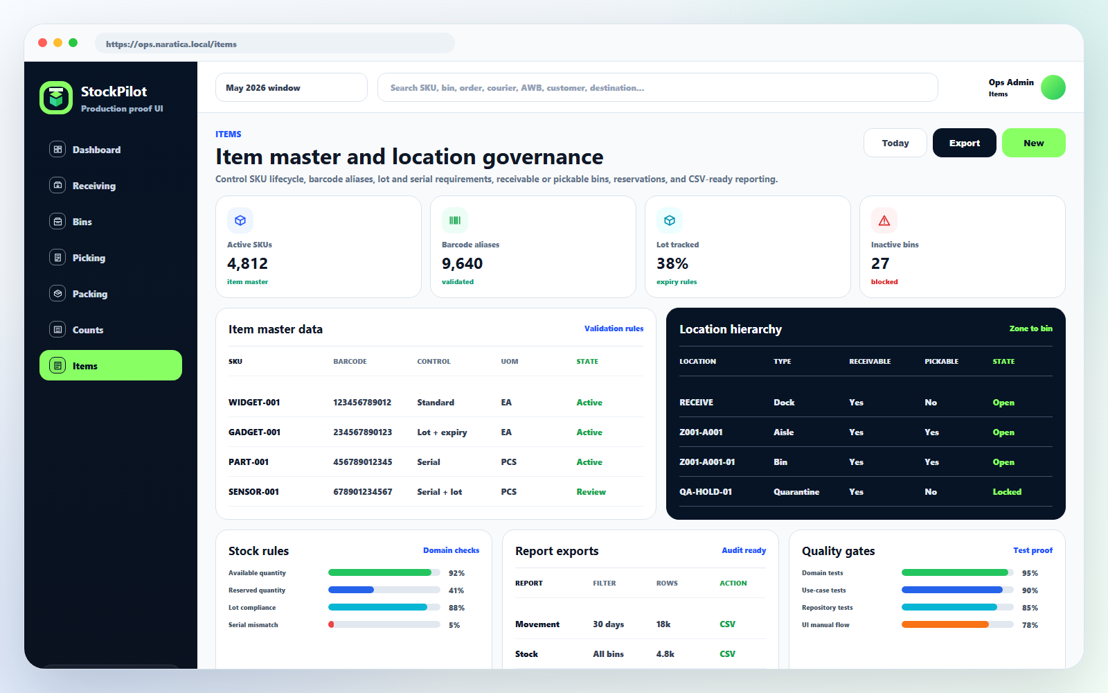Click the Active SKUs cube icon
The image size is (1108, 693).
pos(240,220)
